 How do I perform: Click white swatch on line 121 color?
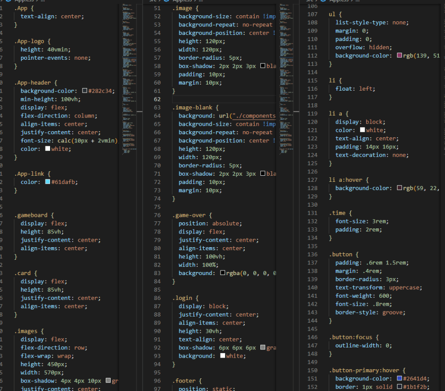[363, 130]
